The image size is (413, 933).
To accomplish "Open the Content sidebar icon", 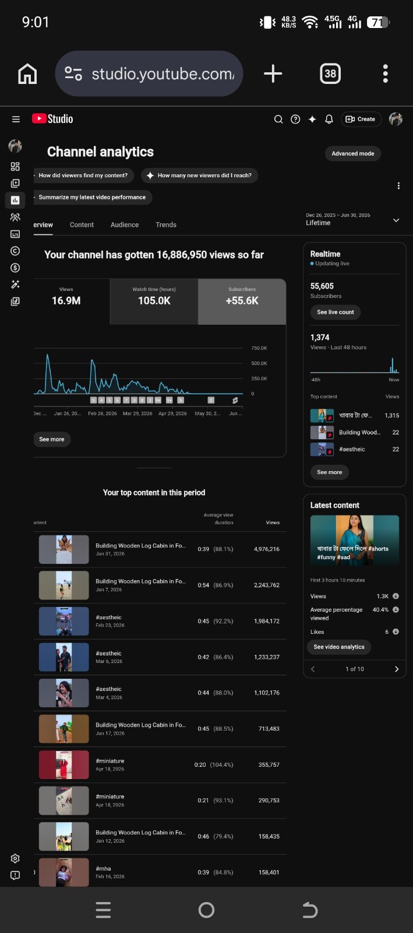I will [15, 183].
